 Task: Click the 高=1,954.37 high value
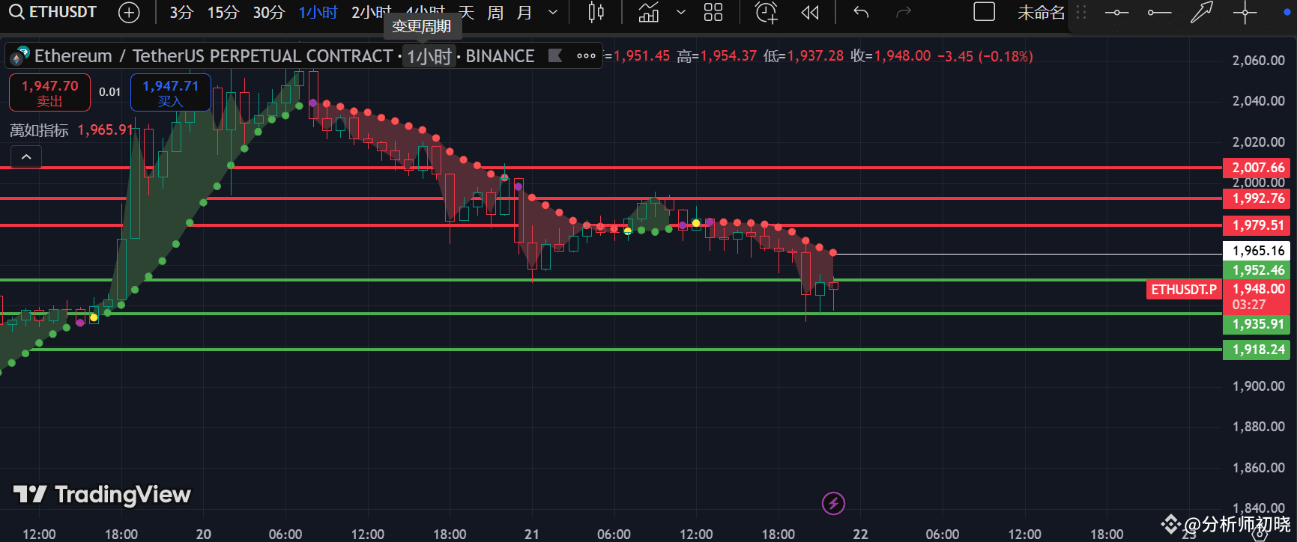pyautogui.click(x=716, y=56)
